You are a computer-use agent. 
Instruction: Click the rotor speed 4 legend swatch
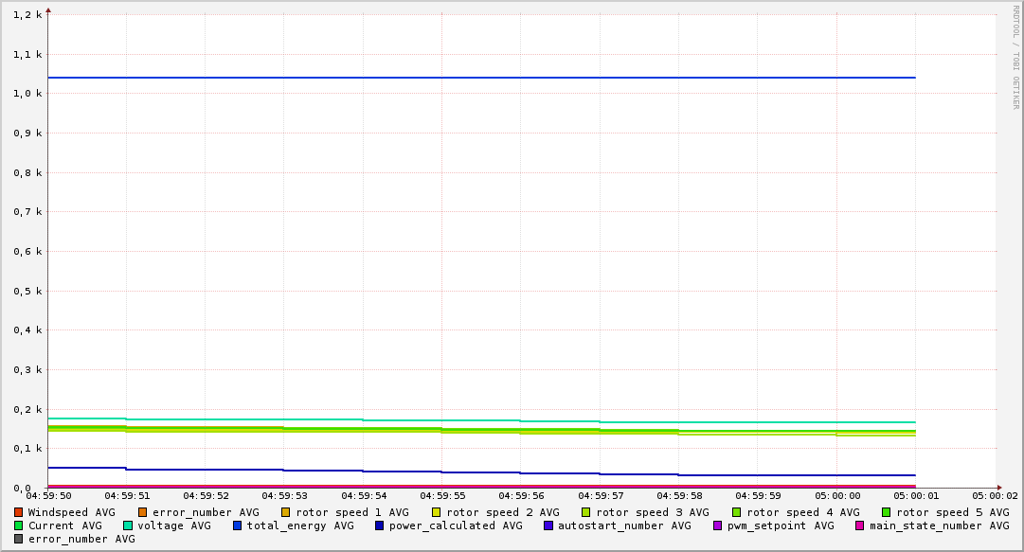(x=737, y=513)
